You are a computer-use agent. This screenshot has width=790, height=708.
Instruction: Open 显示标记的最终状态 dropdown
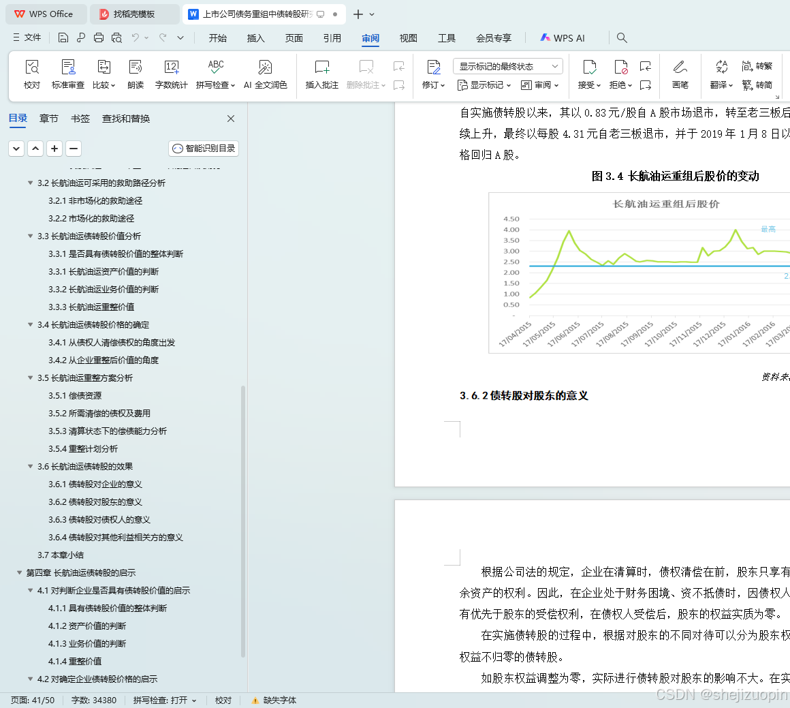508,66
